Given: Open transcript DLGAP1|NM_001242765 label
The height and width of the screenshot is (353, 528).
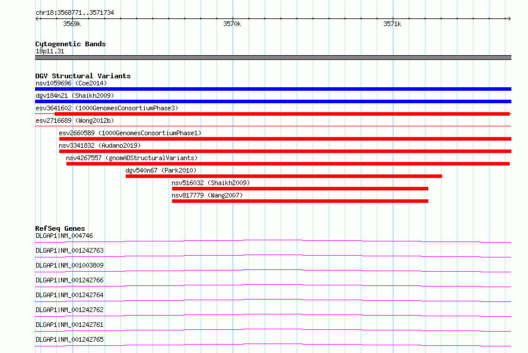Looking at the screenshot, I should click(x=69, y=339).
